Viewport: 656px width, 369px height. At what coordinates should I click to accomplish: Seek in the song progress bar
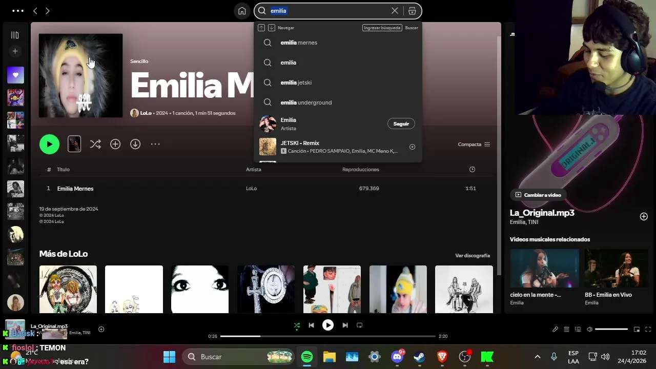coord(328,336)
